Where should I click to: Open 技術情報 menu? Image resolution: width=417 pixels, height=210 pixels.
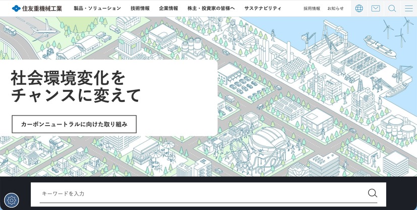pyautogui.click(x=140, y=9)
